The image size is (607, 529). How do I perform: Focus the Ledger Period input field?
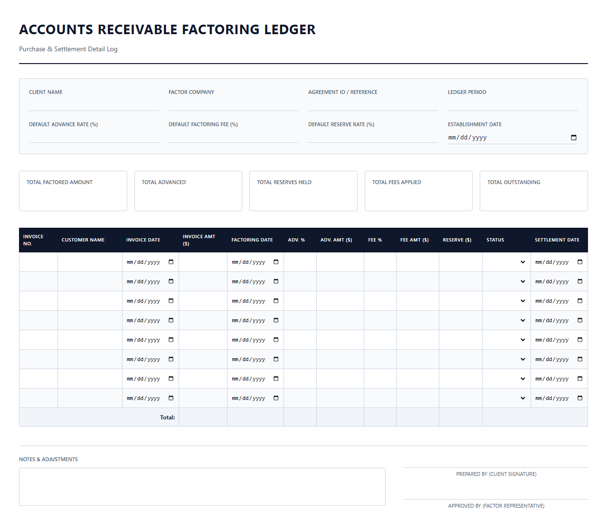[x=513, y=105]
